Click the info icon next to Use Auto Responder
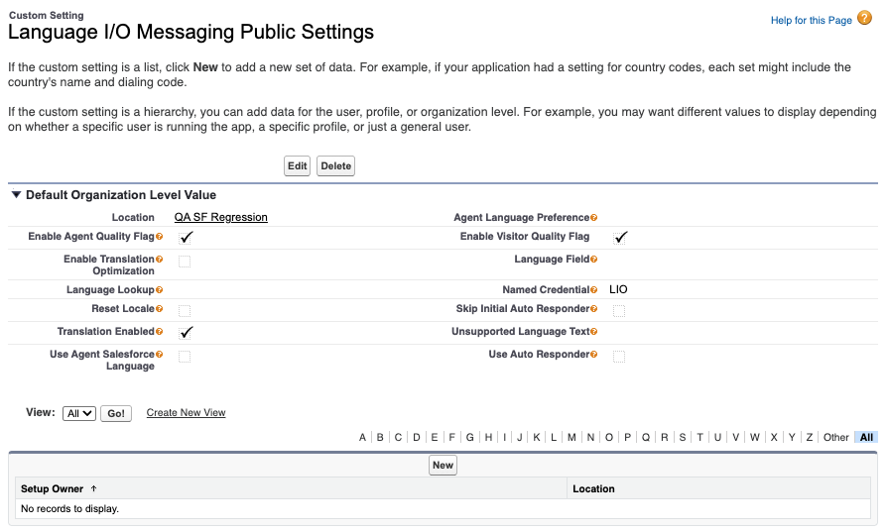This screenshot has height=530, width=888. tap(594, 355)
